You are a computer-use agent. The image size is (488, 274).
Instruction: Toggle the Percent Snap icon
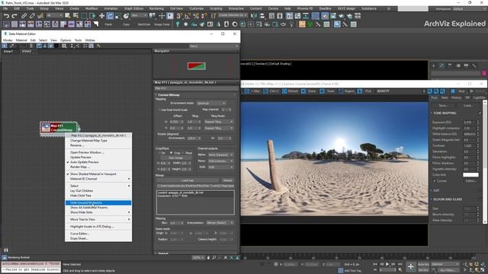pos(196,16)
